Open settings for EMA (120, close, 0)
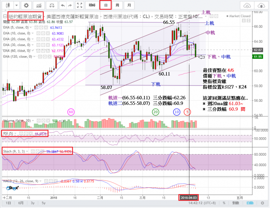 tap(45, 56)
